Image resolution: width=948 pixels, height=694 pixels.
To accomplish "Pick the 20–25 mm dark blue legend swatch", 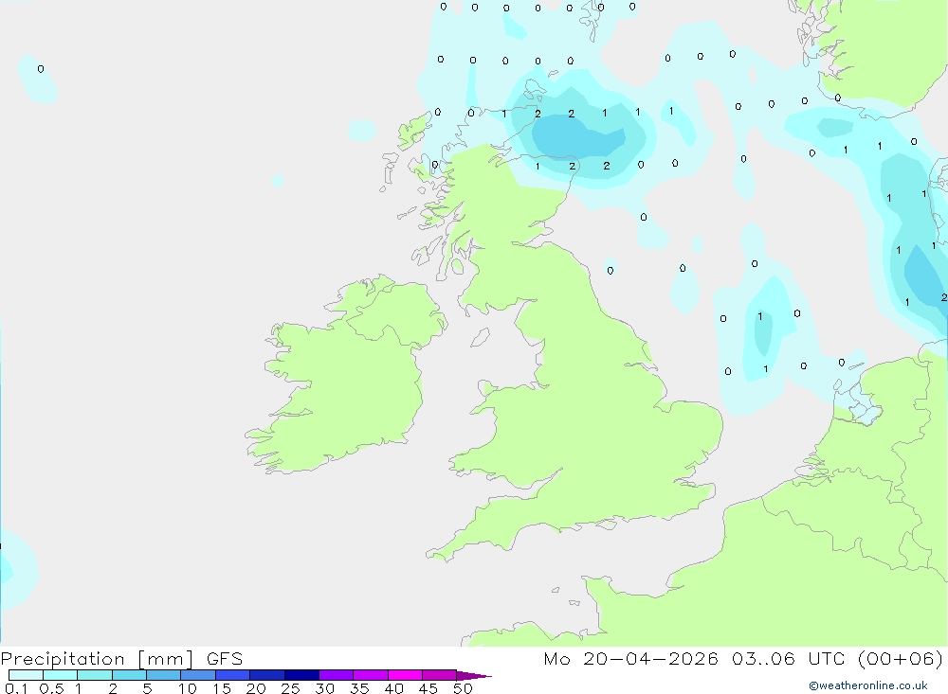I will point(267,675).
